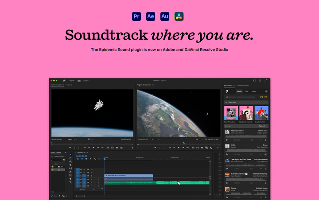This screenshot has height=200, width=319.
Task: Open the Essential Graphics tab
Action: click(x=243, y=85)
